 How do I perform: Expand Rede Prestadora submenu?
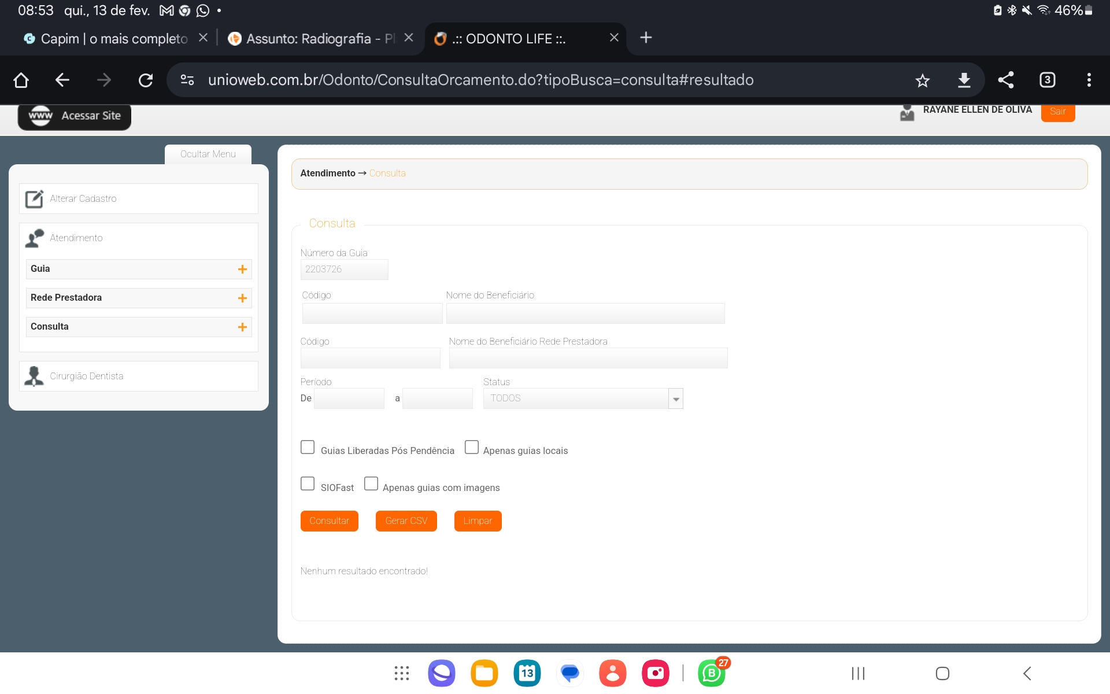pyautogui.click(x=242, y=298)
